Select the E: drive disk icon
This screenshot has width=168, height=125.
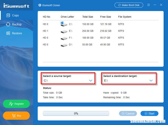(64, 31)
